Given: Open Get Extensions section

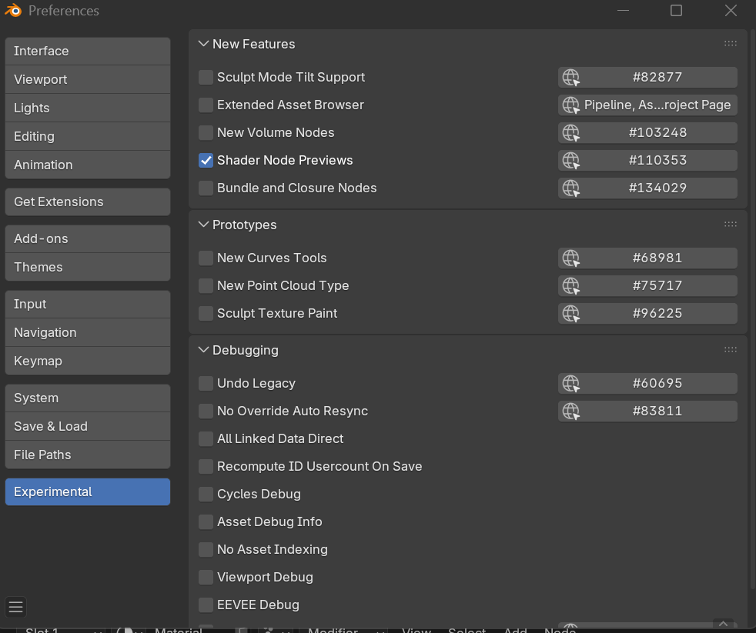Looking at the screenshot, I should [87, 202].
